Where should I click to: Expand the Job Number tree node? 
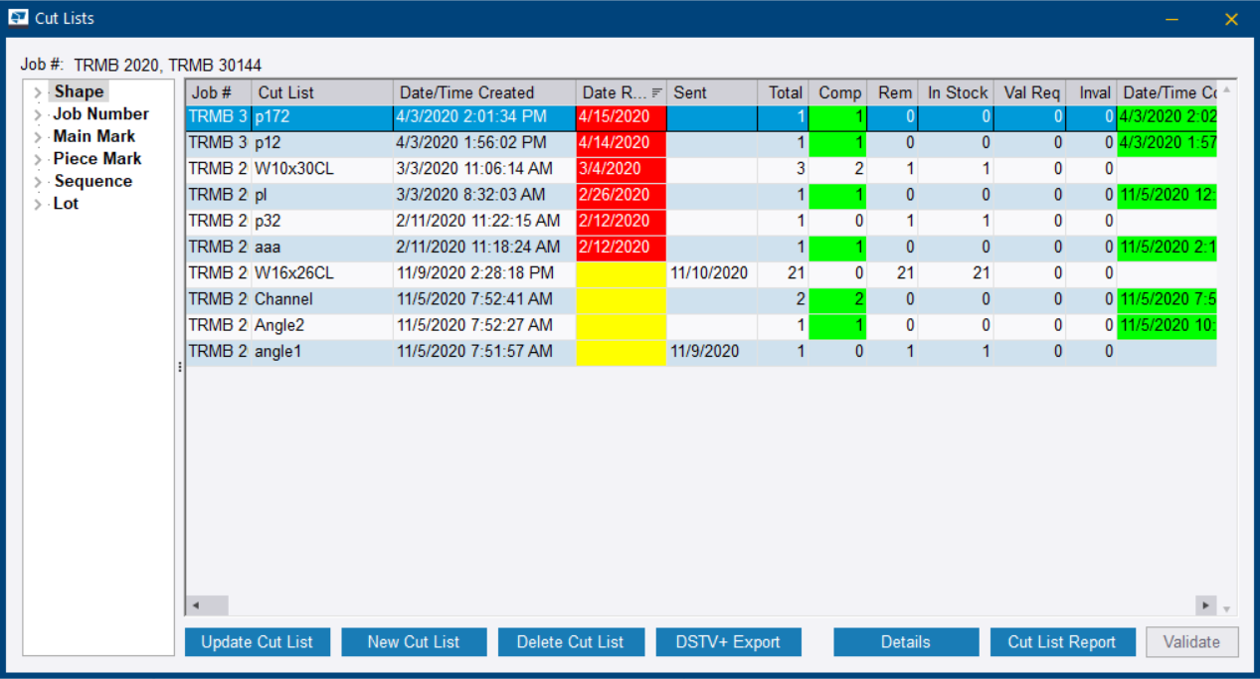(38, 113)
